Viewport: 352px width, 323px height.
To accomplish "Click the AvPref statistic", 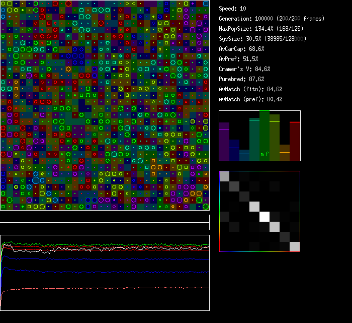I will click(x=238, y=59).
